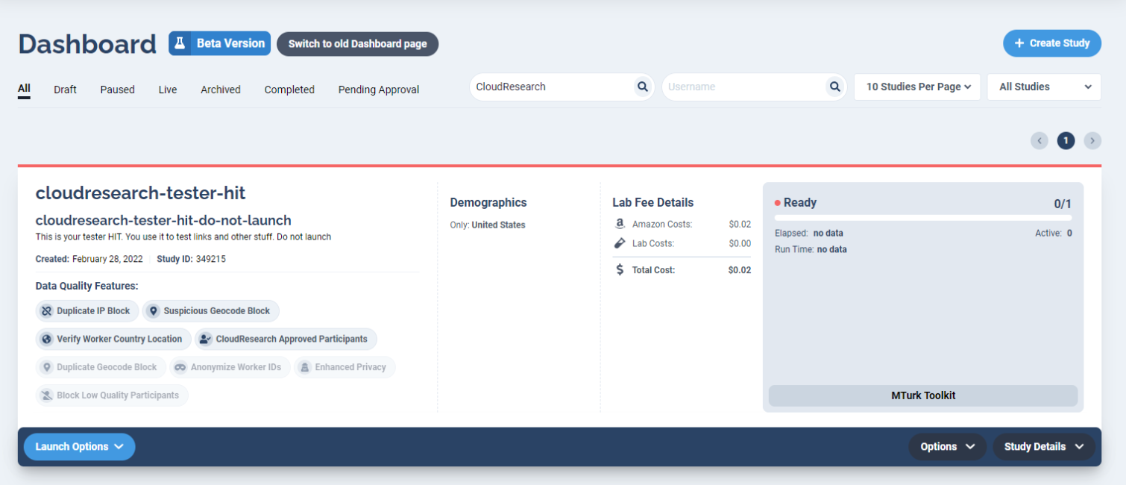Open the All Studies filter dropdown
The width and height of the screenshot is (1126, 485).
pos(1043,87)
